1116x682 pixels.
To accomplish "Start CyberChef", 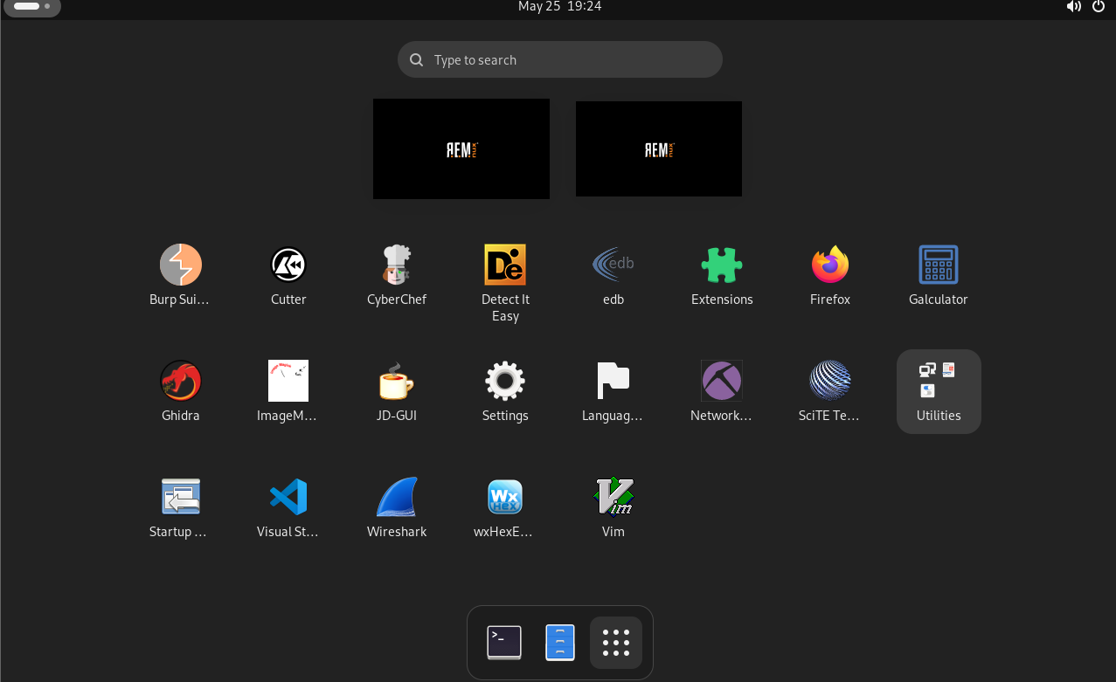I will [397, 276].
